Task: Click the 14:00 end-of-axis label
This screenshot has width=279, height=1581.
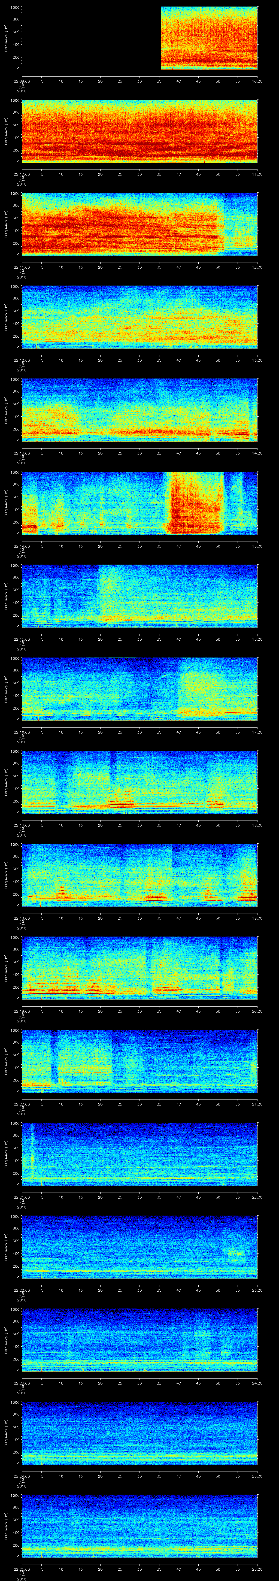Action: (257, 453)
